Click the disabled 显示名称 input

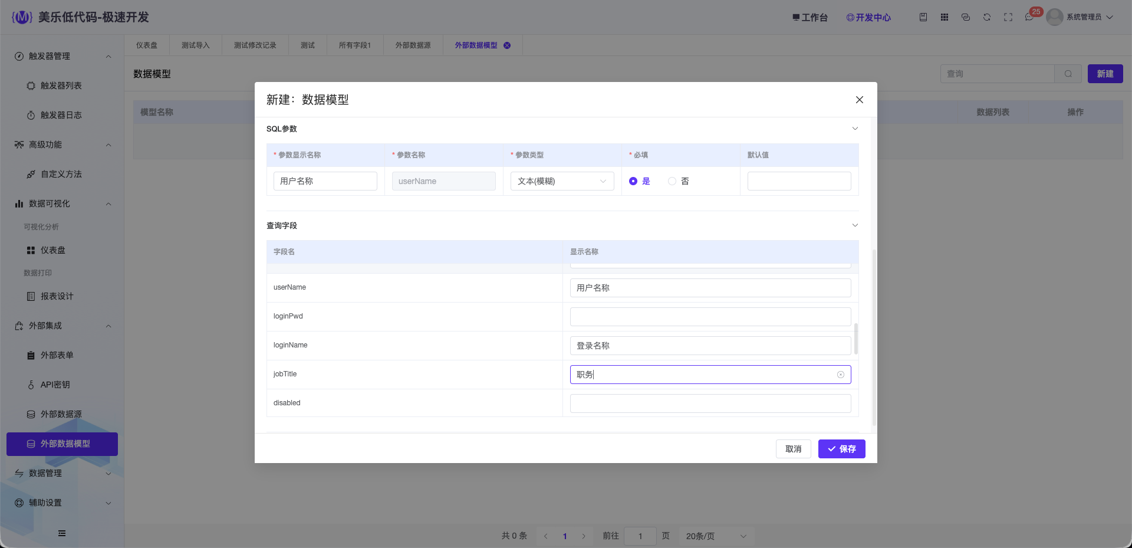(x=710, y=403)
